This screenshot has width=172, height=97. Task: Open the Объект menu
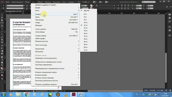40,2
